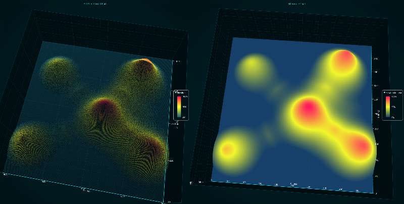Screen dimensions: 404x204
Task: Select the bottom-right red peak on right heatmap
Action: tap(361, 147)
